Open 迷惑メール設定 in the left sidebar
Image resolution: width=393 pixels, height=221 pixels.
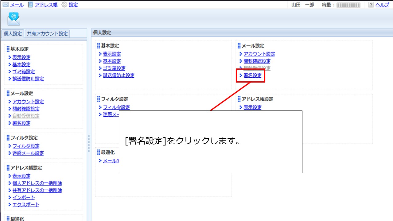[x=28, y=153]
